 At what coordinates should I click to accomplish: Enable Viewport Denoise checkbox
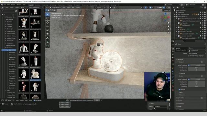[180, 73]
